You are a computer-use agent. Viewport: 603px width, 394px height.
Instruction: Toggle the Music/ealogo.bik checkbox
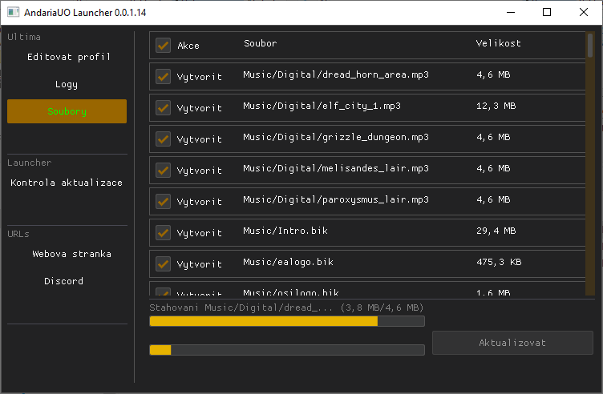tap(163, 263)
